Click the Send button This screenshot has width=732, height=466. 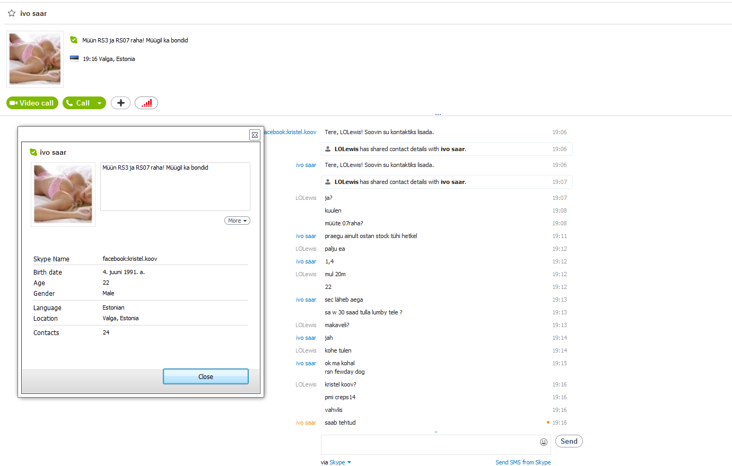tap(569, 441)
